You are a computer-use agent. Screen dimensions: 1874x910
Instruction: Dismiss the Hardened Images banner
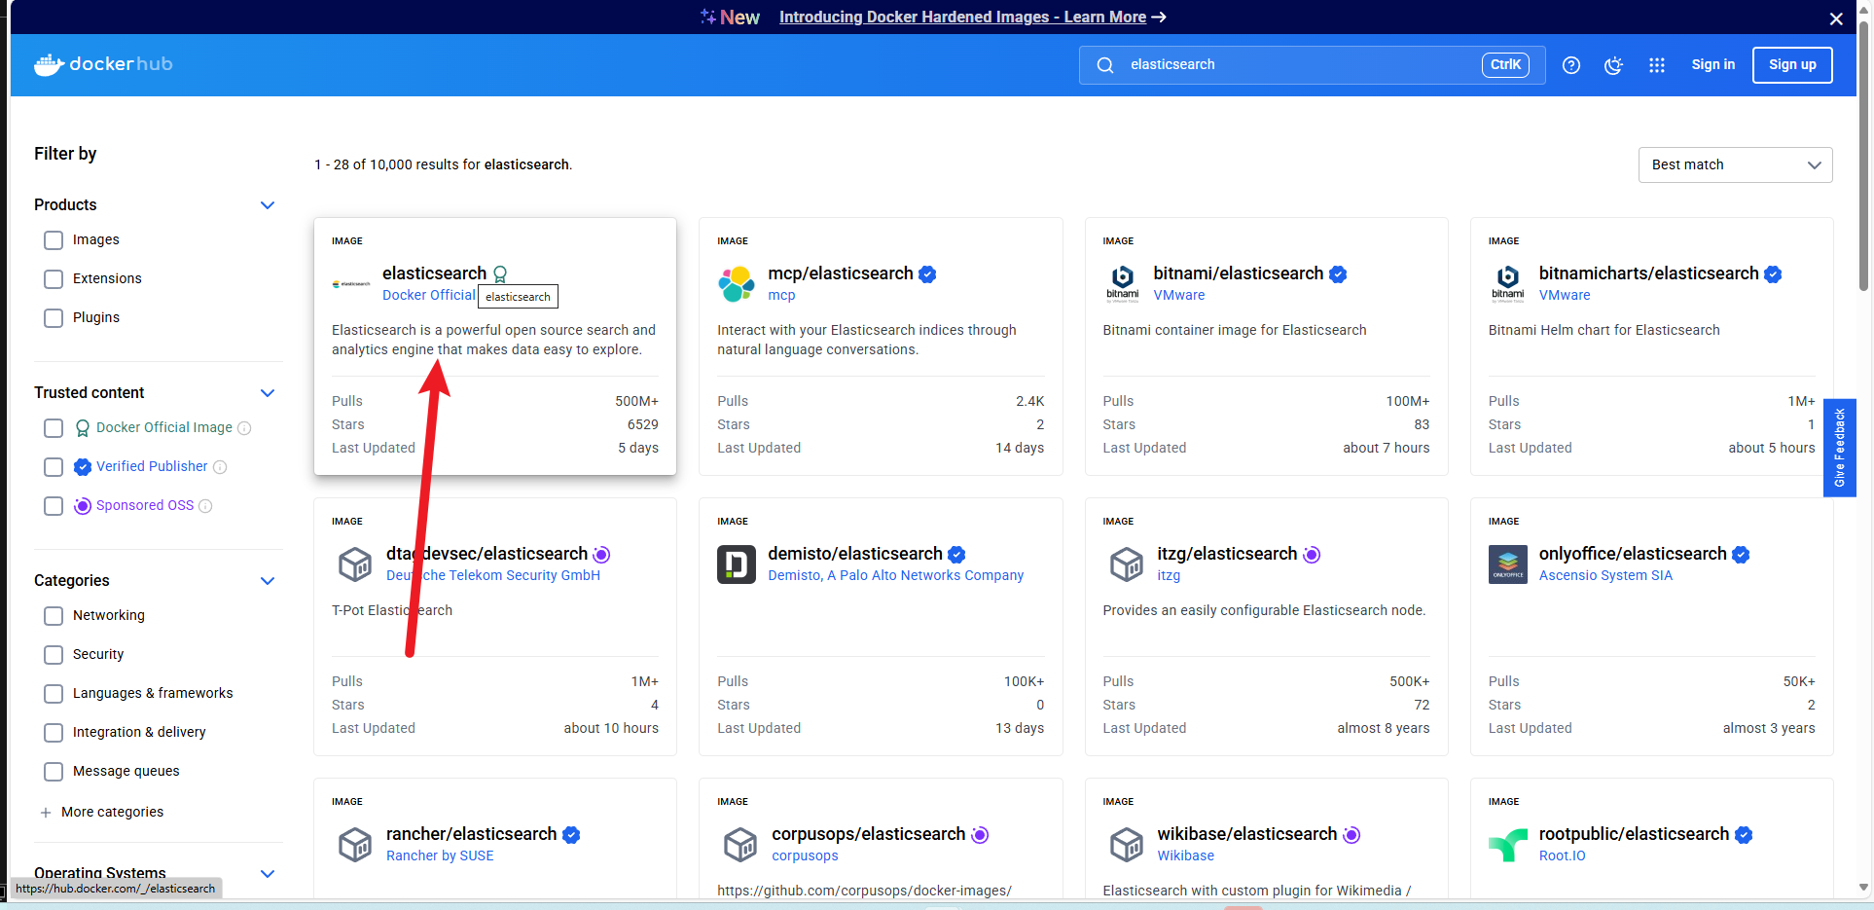1836,18
